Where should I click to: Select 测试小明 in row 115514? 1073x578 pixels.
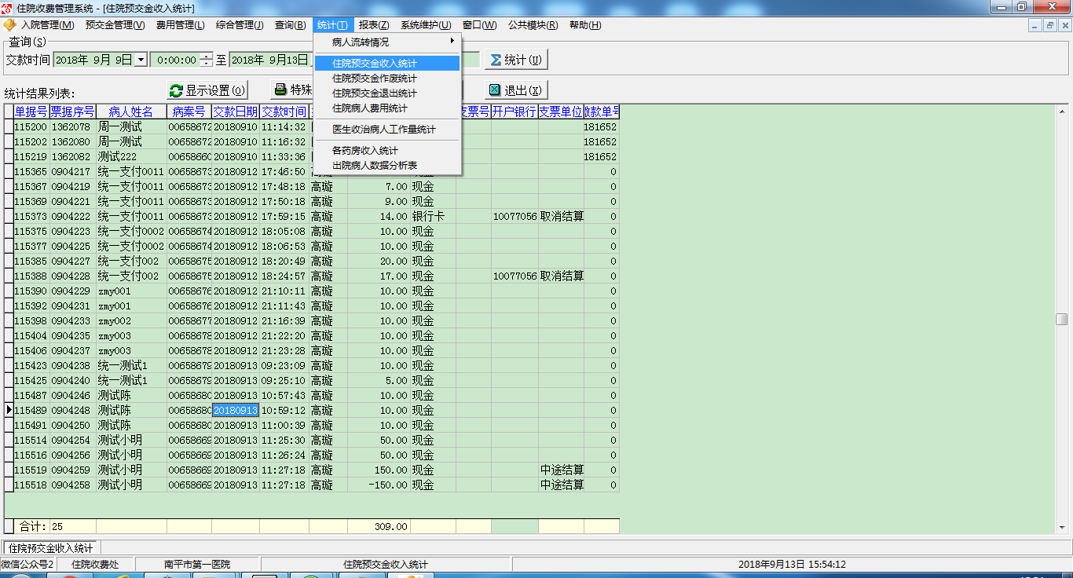click(131, 440)
